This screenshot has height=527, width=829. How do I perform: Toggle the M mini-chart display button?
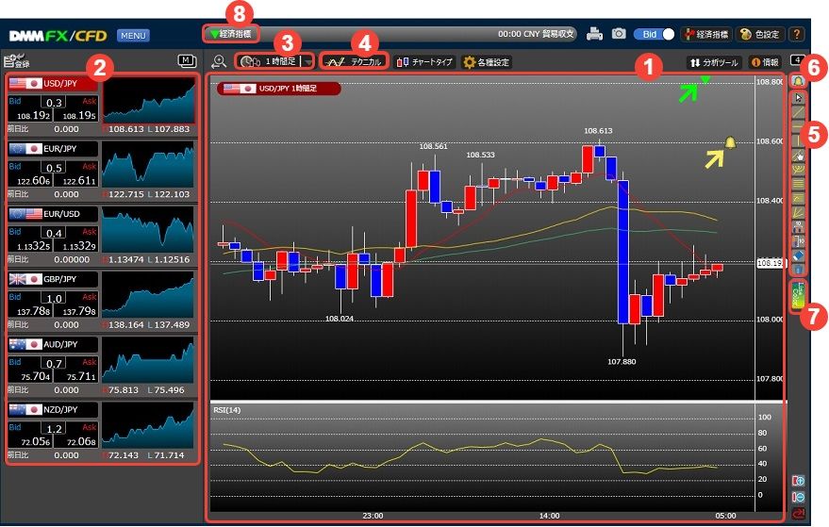point(187,61)
